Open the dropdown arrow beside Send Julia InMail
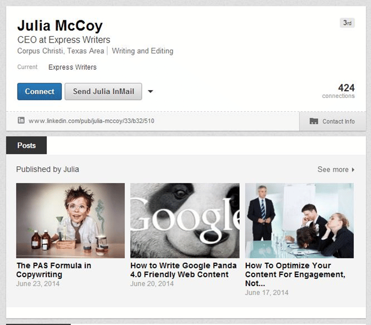This screenshot has width=371, height=325. [150, 92]
